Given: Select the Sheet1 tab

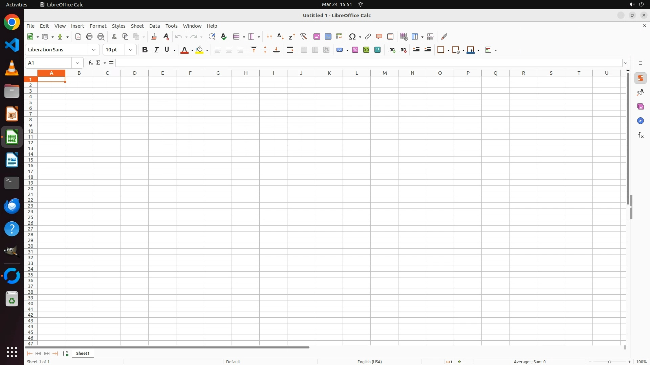Looking at the screenshot, I should tap(83, 354).
